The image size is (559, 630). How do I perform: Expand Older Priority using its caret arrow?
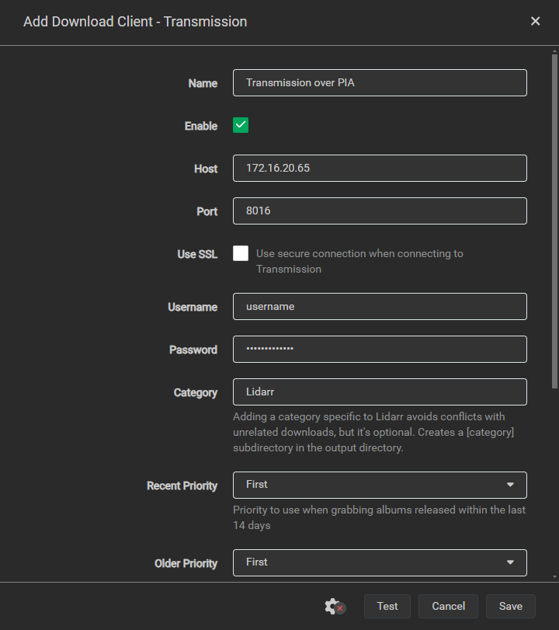(x=510, y=562)
